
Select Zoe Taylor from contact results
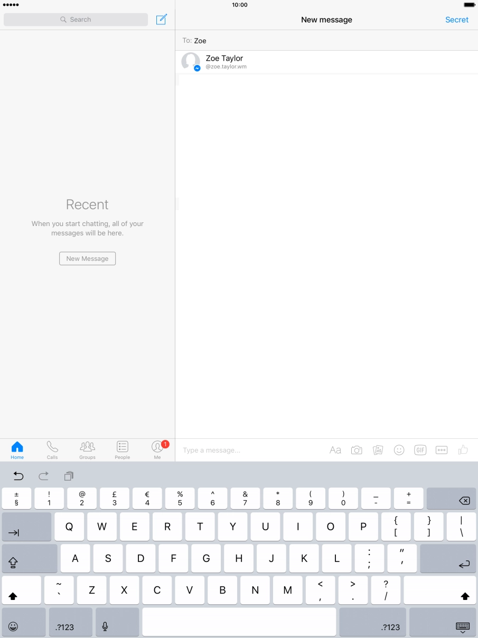click(x=224, y=62)
